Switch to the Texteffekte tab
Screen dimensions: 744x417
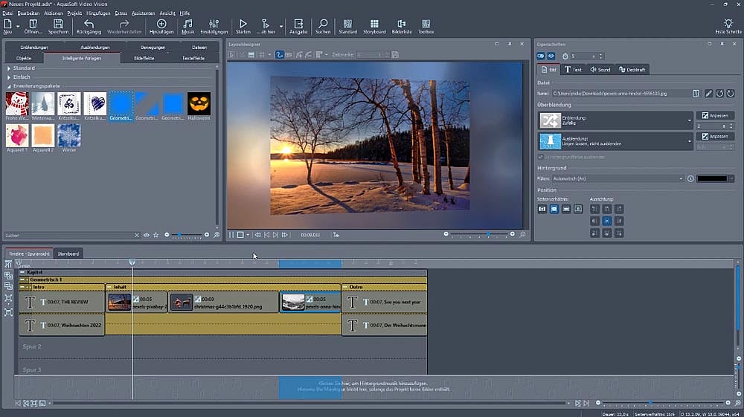193,57
